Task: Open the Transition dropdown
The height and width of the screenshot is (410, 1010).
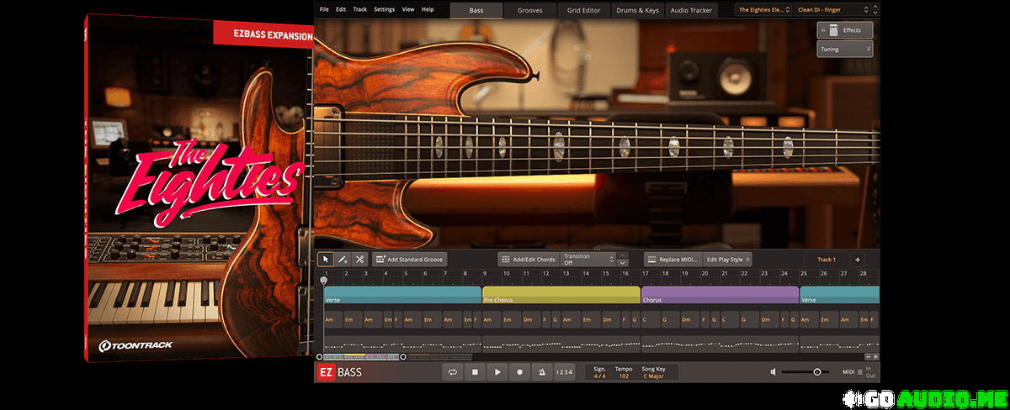Action: [x=589, y=260]
